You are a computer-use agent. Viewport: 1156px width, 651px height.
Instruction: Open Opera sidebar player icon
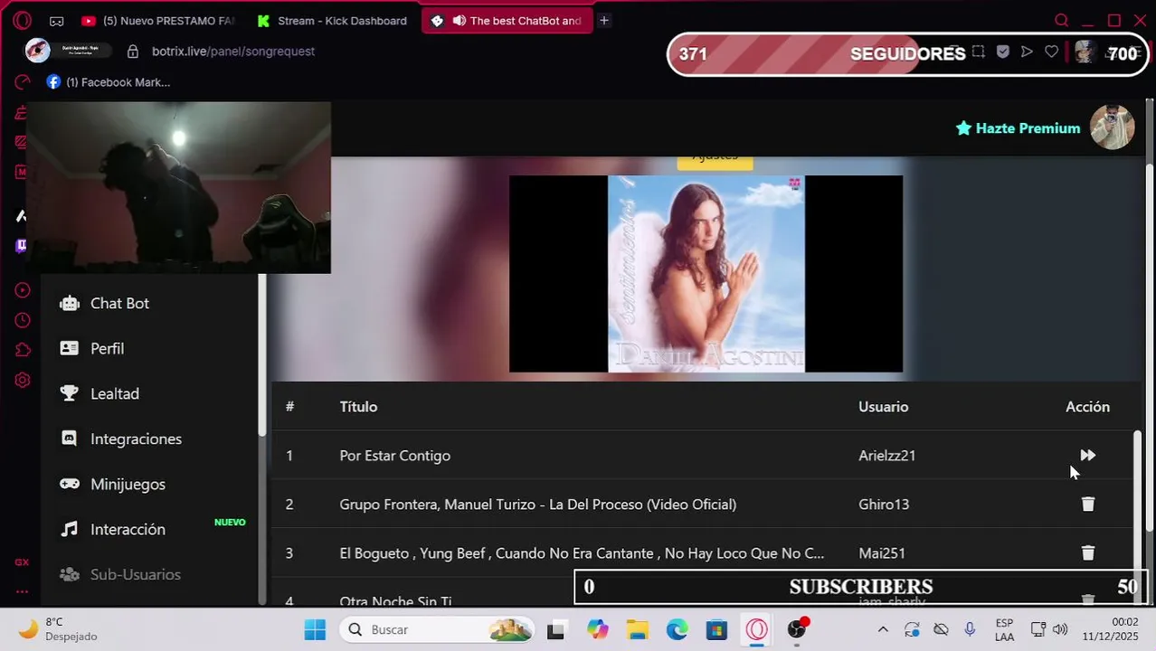click(23, 290)
